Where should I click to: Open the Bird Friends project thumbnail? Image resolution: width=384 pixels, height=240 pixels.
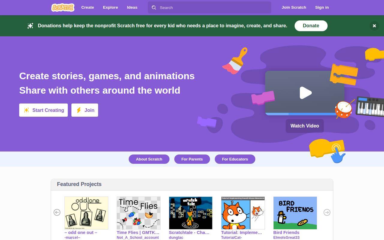pos(295,213)
